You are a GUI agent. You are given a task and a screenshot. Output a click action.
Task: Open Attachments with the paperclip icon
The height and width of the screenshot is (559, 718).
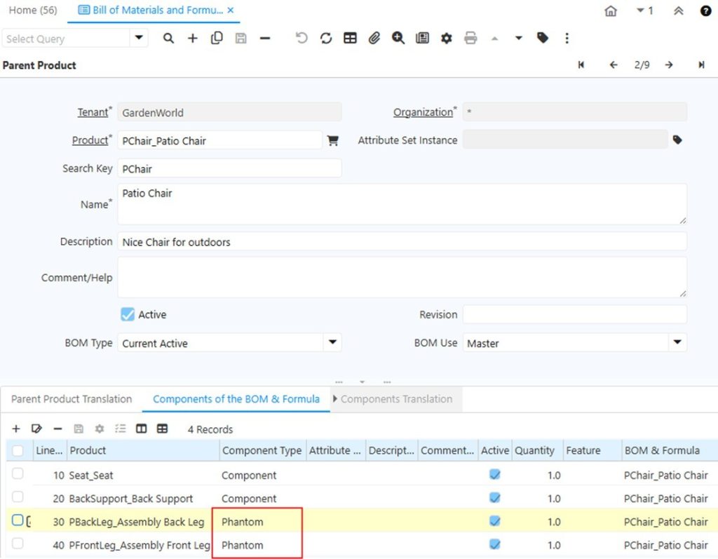tap(374, 39)
